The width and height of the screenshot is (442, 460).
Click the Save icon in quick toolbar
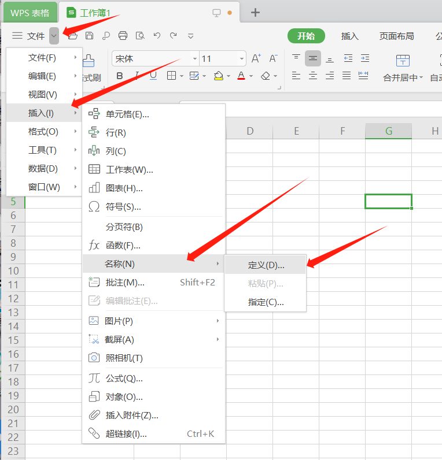(89, 36)
